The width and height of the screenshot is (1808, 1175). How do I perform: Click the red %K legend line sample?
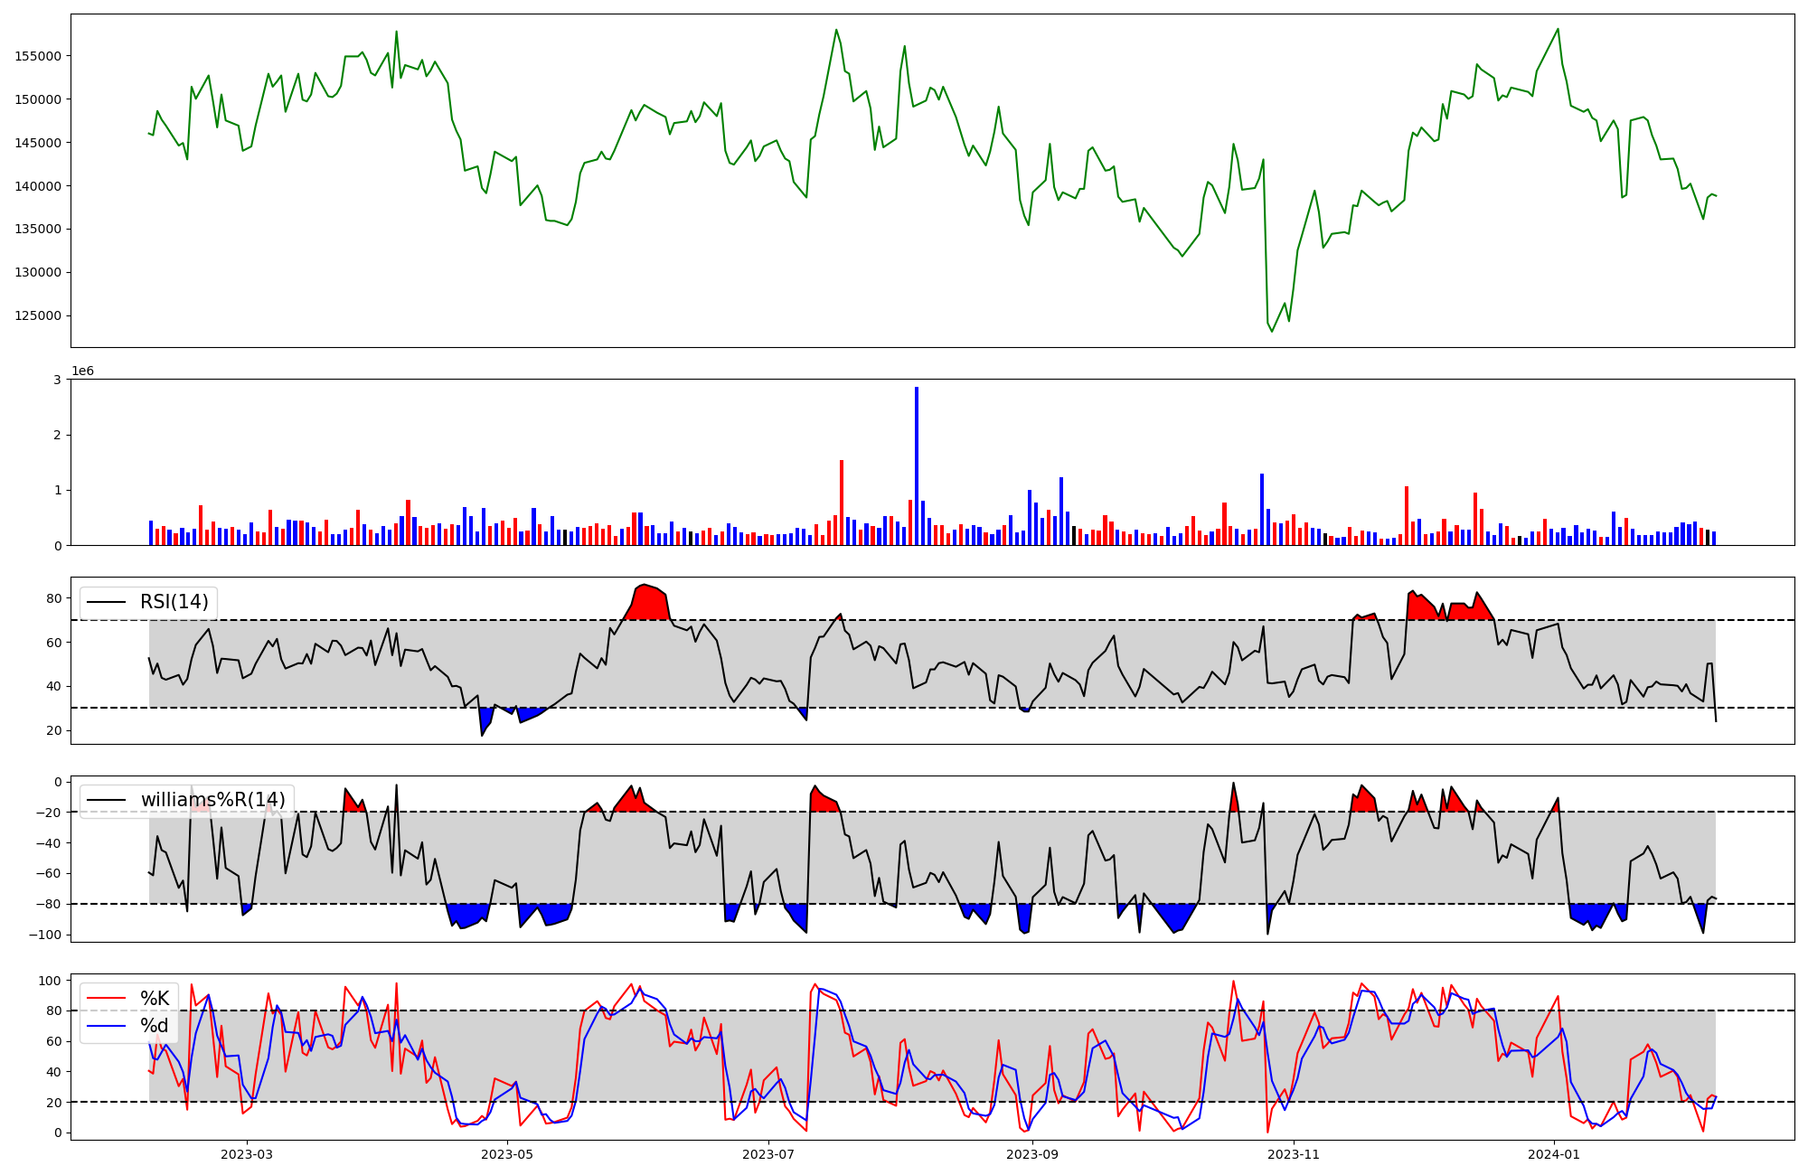click(x=107, y=999)
